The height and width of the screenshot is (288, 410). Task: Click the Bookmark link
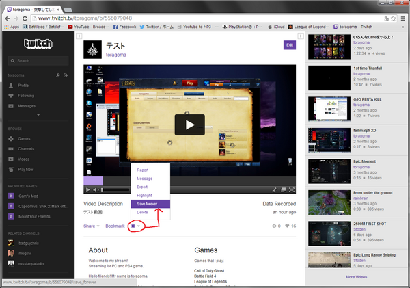pyautogui.click(x=115, y=226)
